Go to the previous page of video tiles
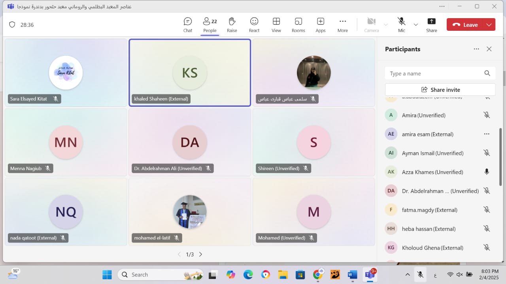 (x=179, y=254)
